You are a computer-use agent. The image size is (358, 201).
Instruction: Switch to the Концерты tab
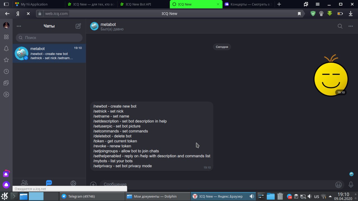[248, 4]
